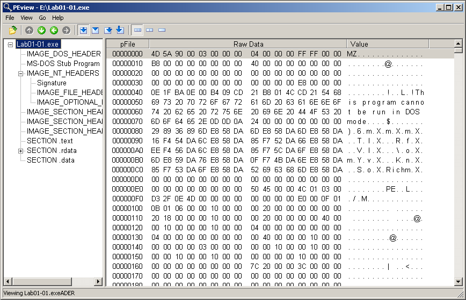Screen dimensions: 466x300
Task: Toggle the two-segment word width icon
Action: [150, 30]
